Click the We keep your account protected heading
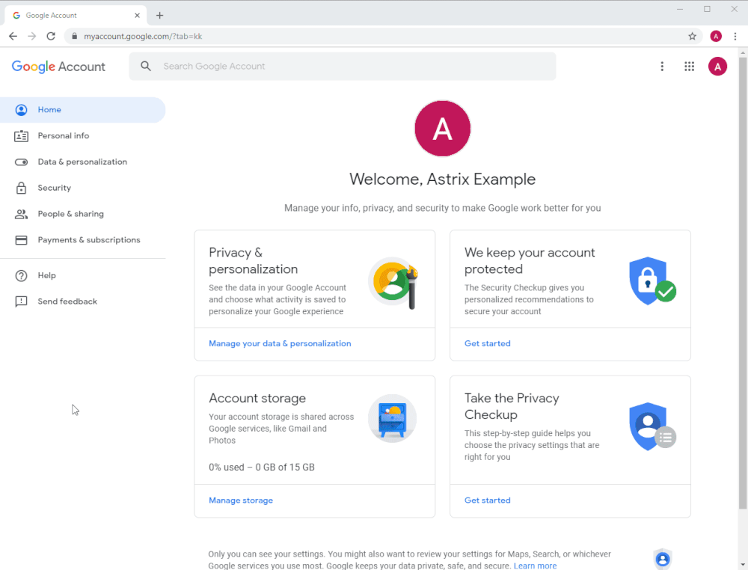 point(530,261)
